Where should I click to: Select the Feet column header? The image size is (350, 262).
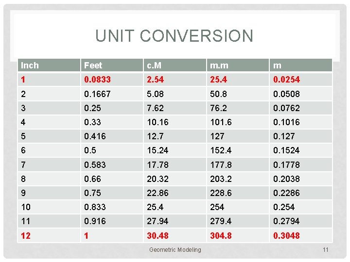[x=93, y=65]
